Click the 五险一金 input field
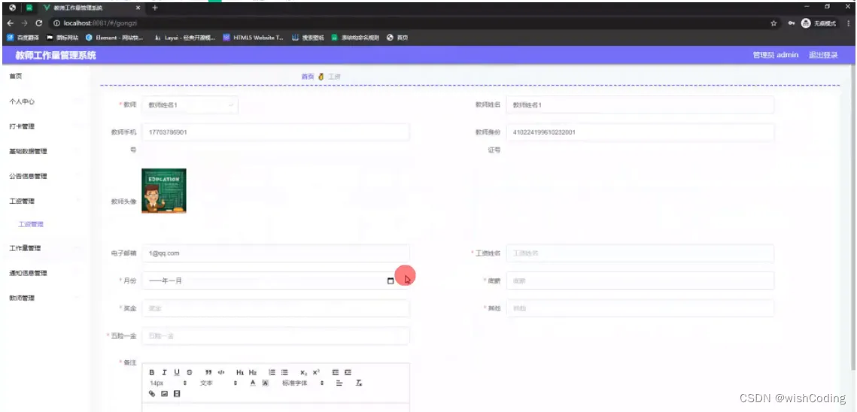857x412 pixels. pyautogui.click(x=275, y=336)
